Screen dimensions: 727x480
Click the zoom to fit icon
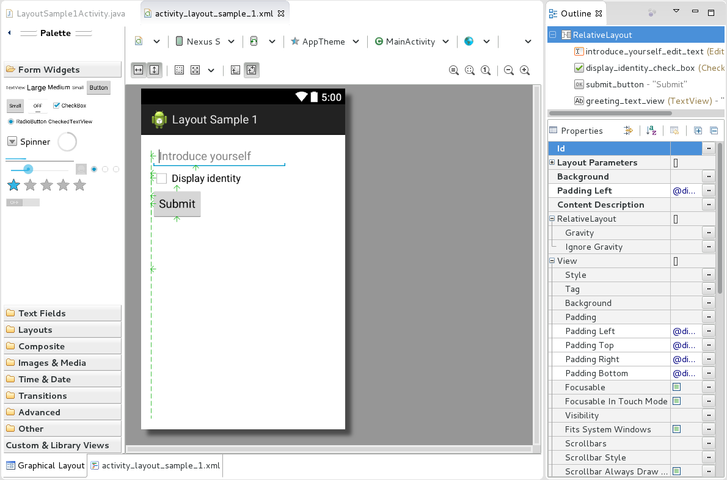click(470, 70)
